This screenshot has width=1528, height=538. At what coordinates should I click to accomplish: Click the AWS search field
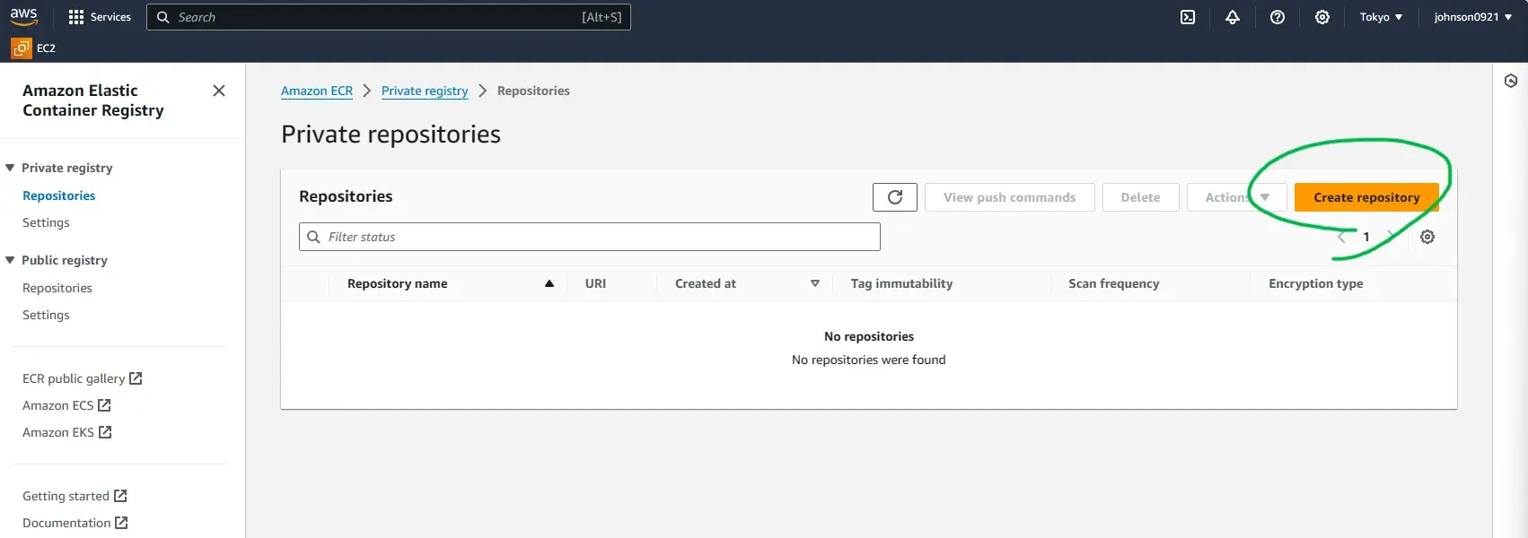389,17
